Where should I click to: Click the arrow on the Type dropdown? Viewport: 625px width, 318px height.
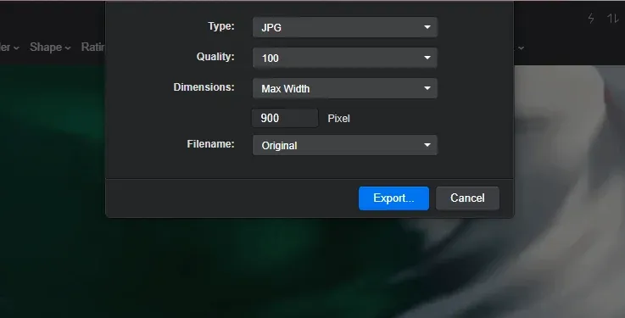click(427, 27)
